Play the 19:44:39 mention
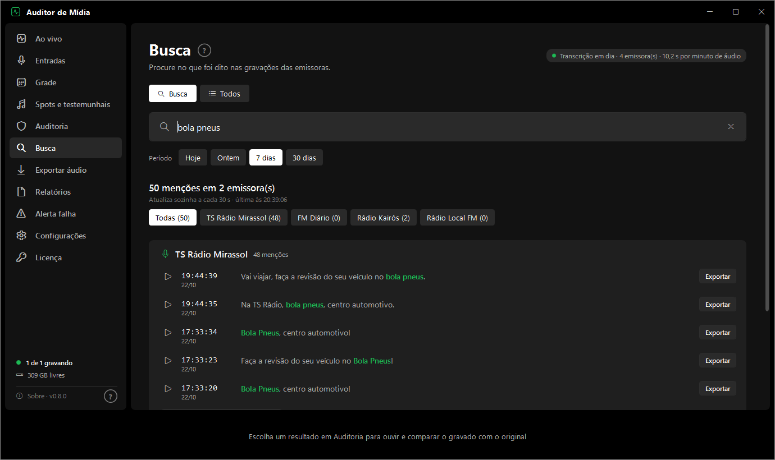Image resolution: width=775 pixels, height=460 pixels. pos(168,277)
